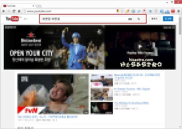Image resolution: width=182 pixels, height=129 pixels.
Task: Click the browser forward arrow
Action: coord(9,11)
